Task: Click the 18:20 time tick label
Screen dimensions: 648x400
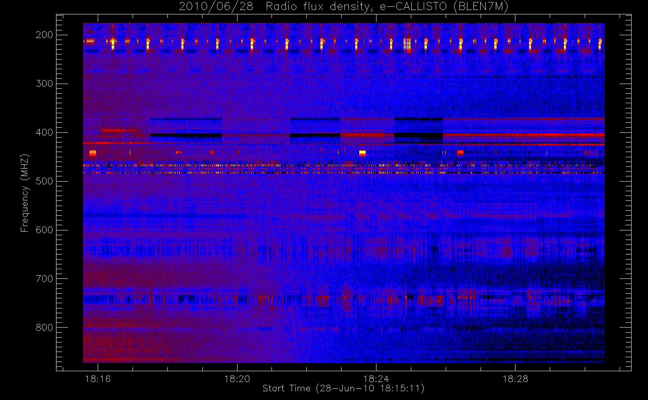Action: point(237,379)
